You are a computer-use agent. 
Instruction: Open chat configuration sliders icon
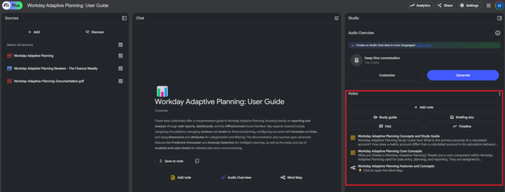(x=336, y=18)
